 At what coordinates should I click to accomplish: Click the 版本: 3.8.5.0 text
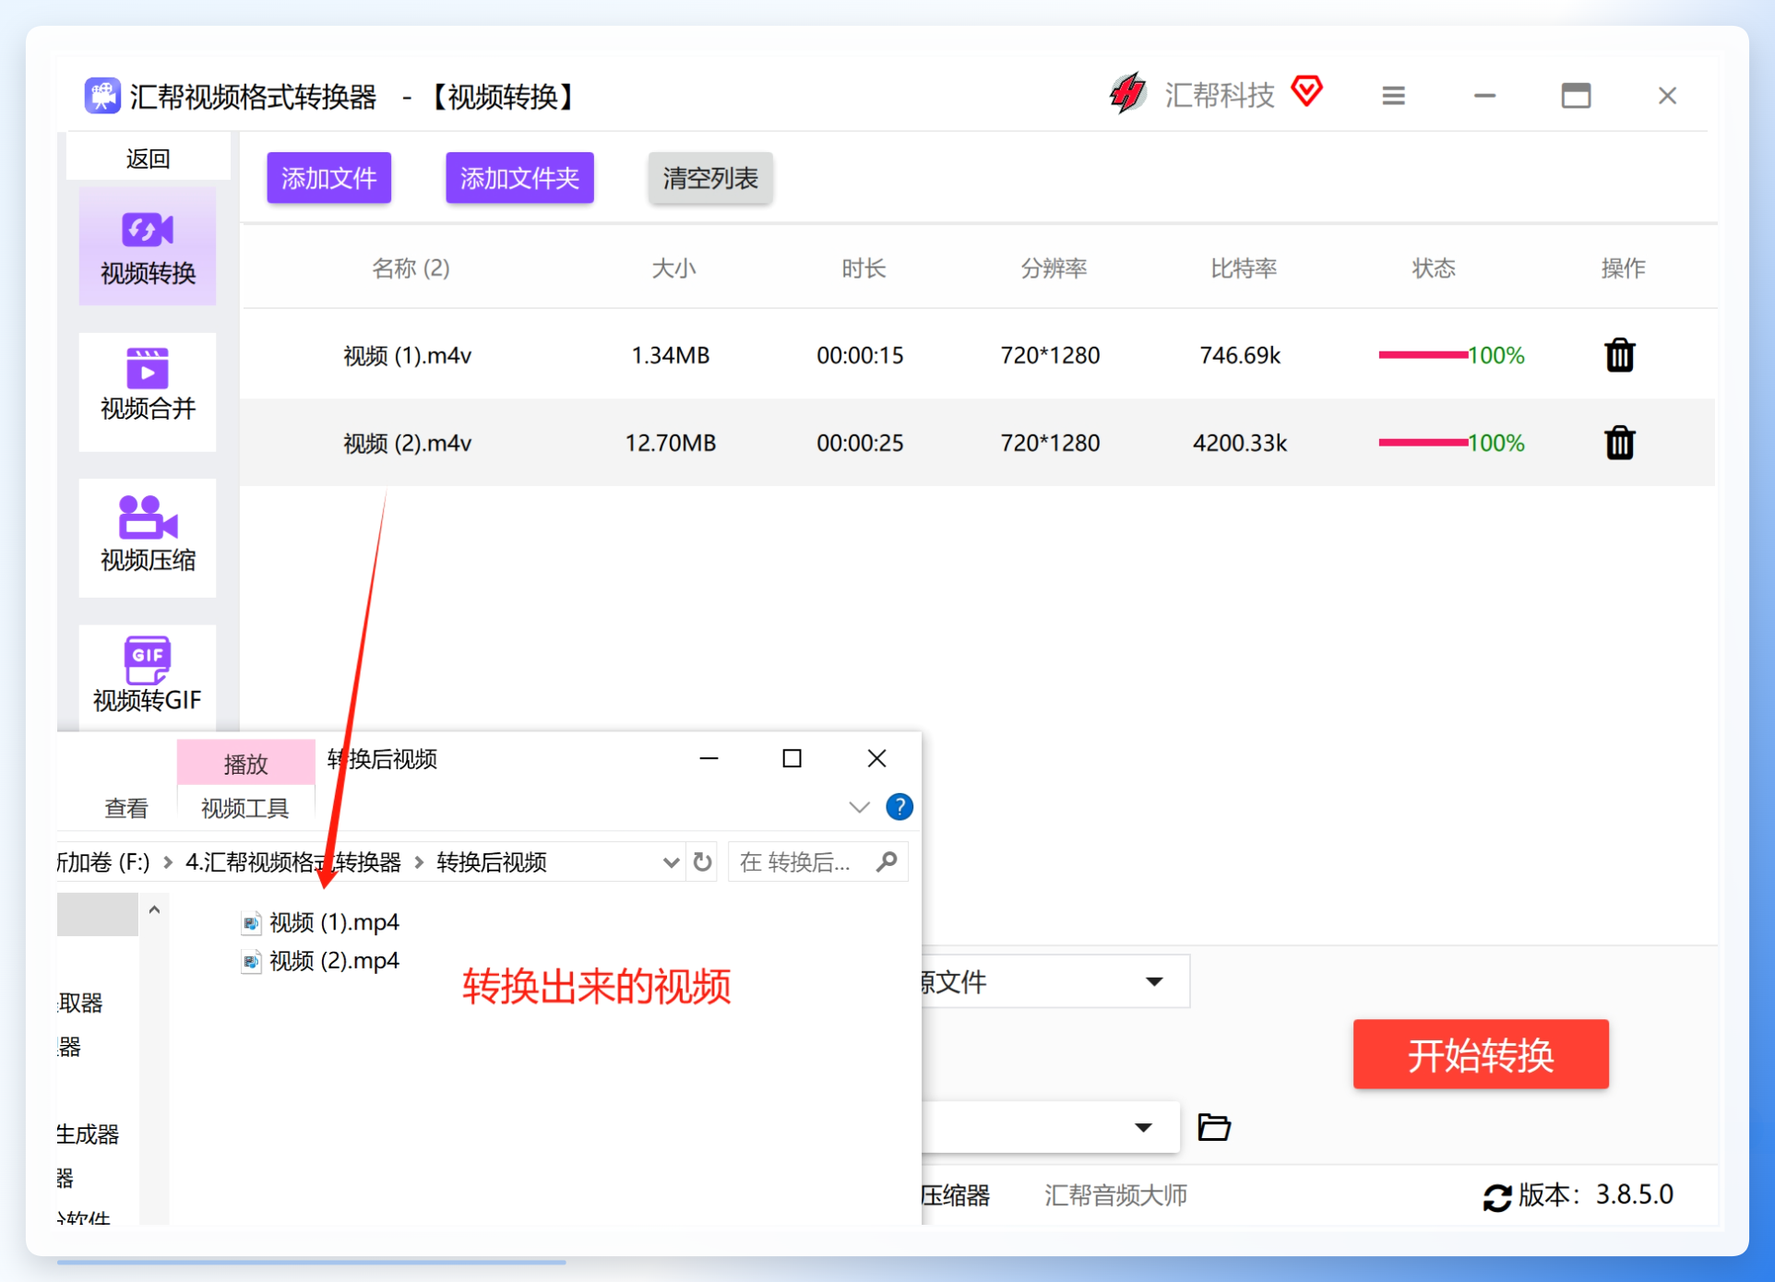point(1596,1195)
